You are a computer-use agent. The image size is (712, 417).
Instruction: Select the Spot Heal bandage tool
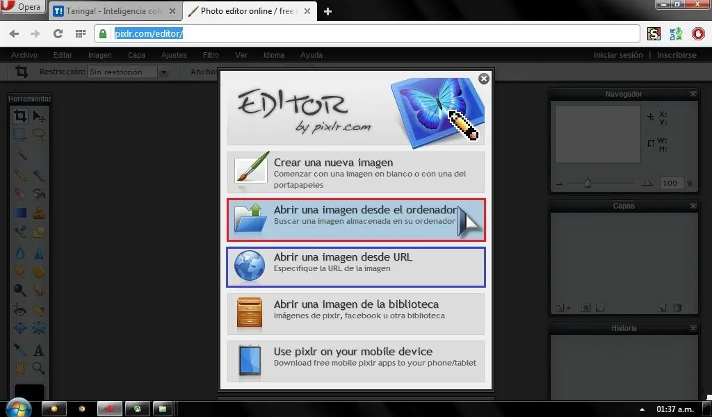(x=39, y=310)
